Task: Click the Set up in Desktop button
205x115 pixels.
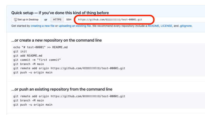Action: (x=26, y=20)
